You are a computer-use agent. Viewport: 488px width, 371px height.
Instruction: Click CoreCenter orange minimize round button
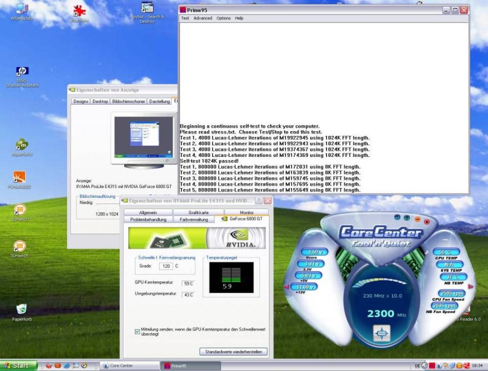click(x=417, y=219)
